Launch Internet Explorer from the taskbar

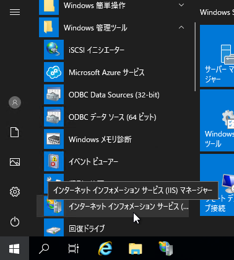pos(105,248)
